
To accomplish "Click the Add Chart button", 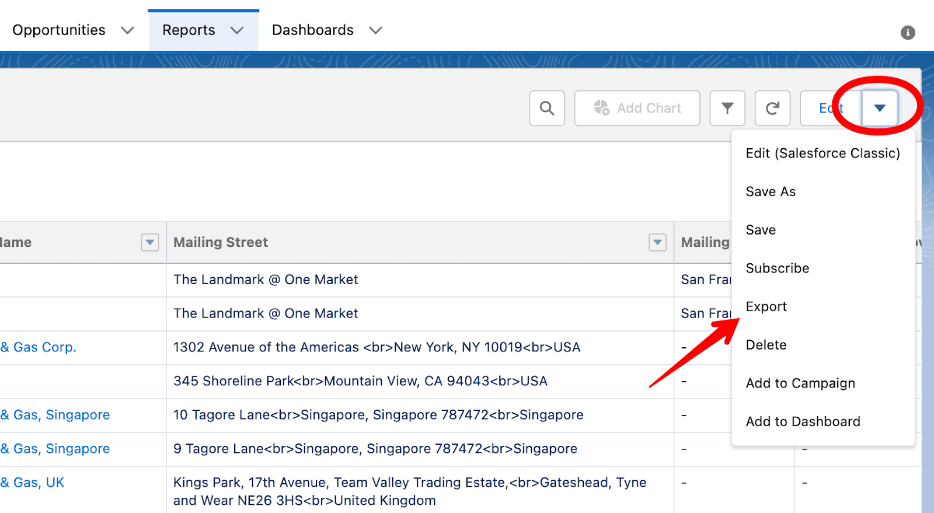I will tap(637, 108).
